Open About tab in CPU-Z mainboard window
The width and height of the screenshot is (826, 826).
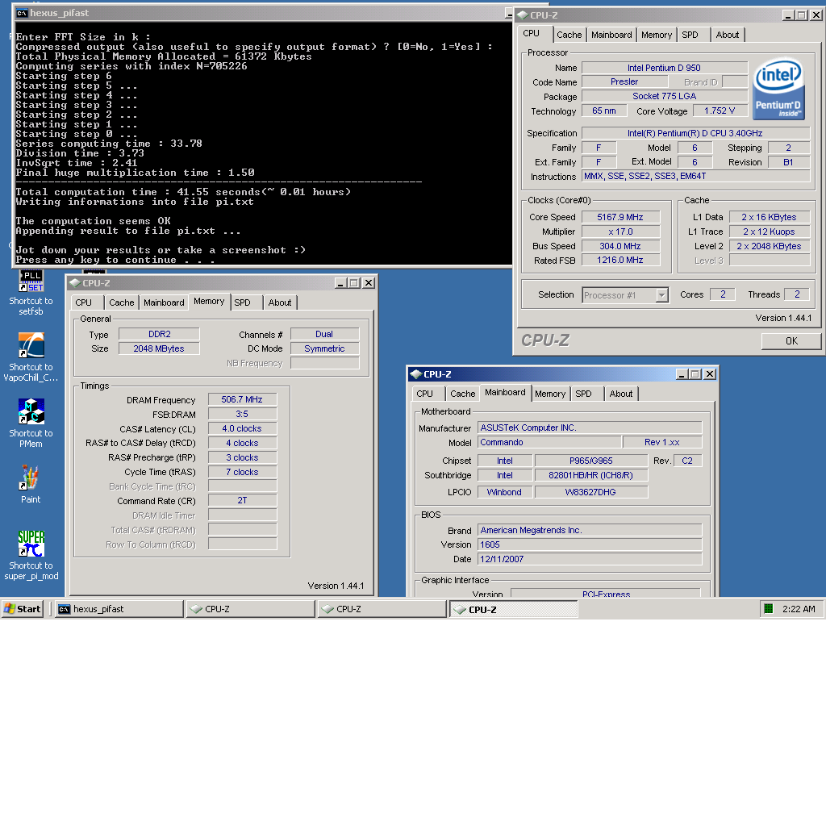(x=621, y=394)
